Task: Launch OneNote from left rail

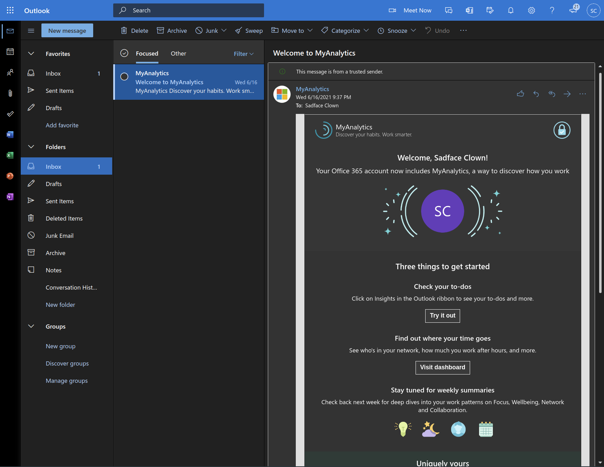Action: [x=10, y=197]
